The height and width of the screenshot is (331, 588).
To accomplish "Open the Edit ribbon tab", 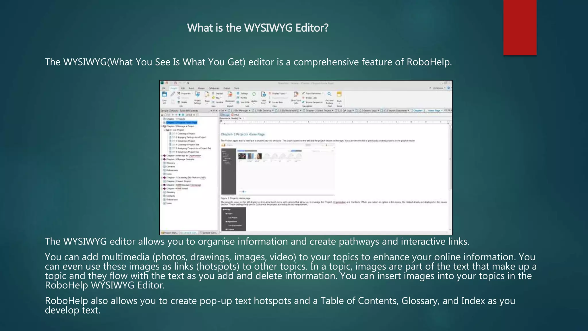I will (183, 88).
